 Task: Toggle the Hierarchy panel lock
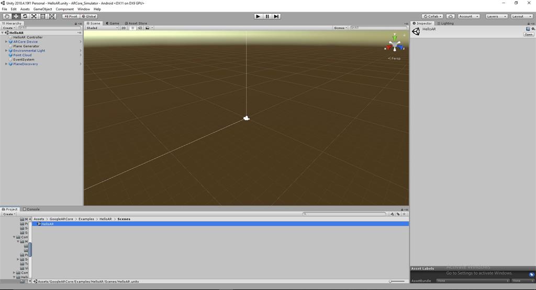[76, 24]
